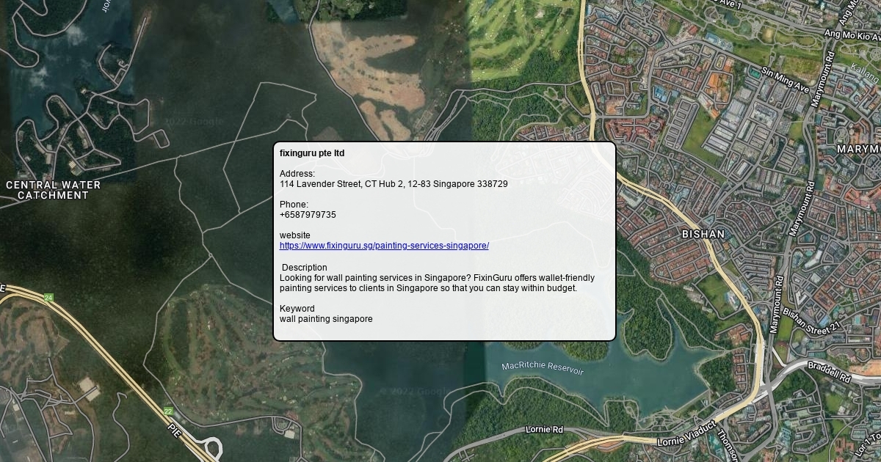Click the Bishan district label
This screenshot has height=462, width=881.
pos(703,234)
